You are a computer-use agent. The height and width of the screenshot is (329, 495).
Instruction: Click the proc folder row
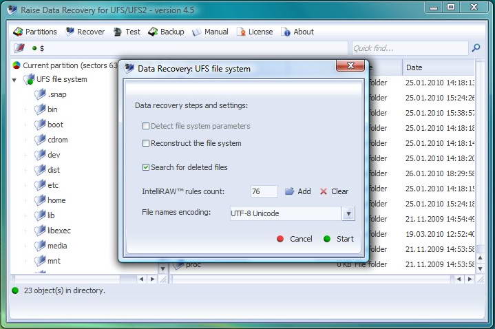[x=322, y=264]
